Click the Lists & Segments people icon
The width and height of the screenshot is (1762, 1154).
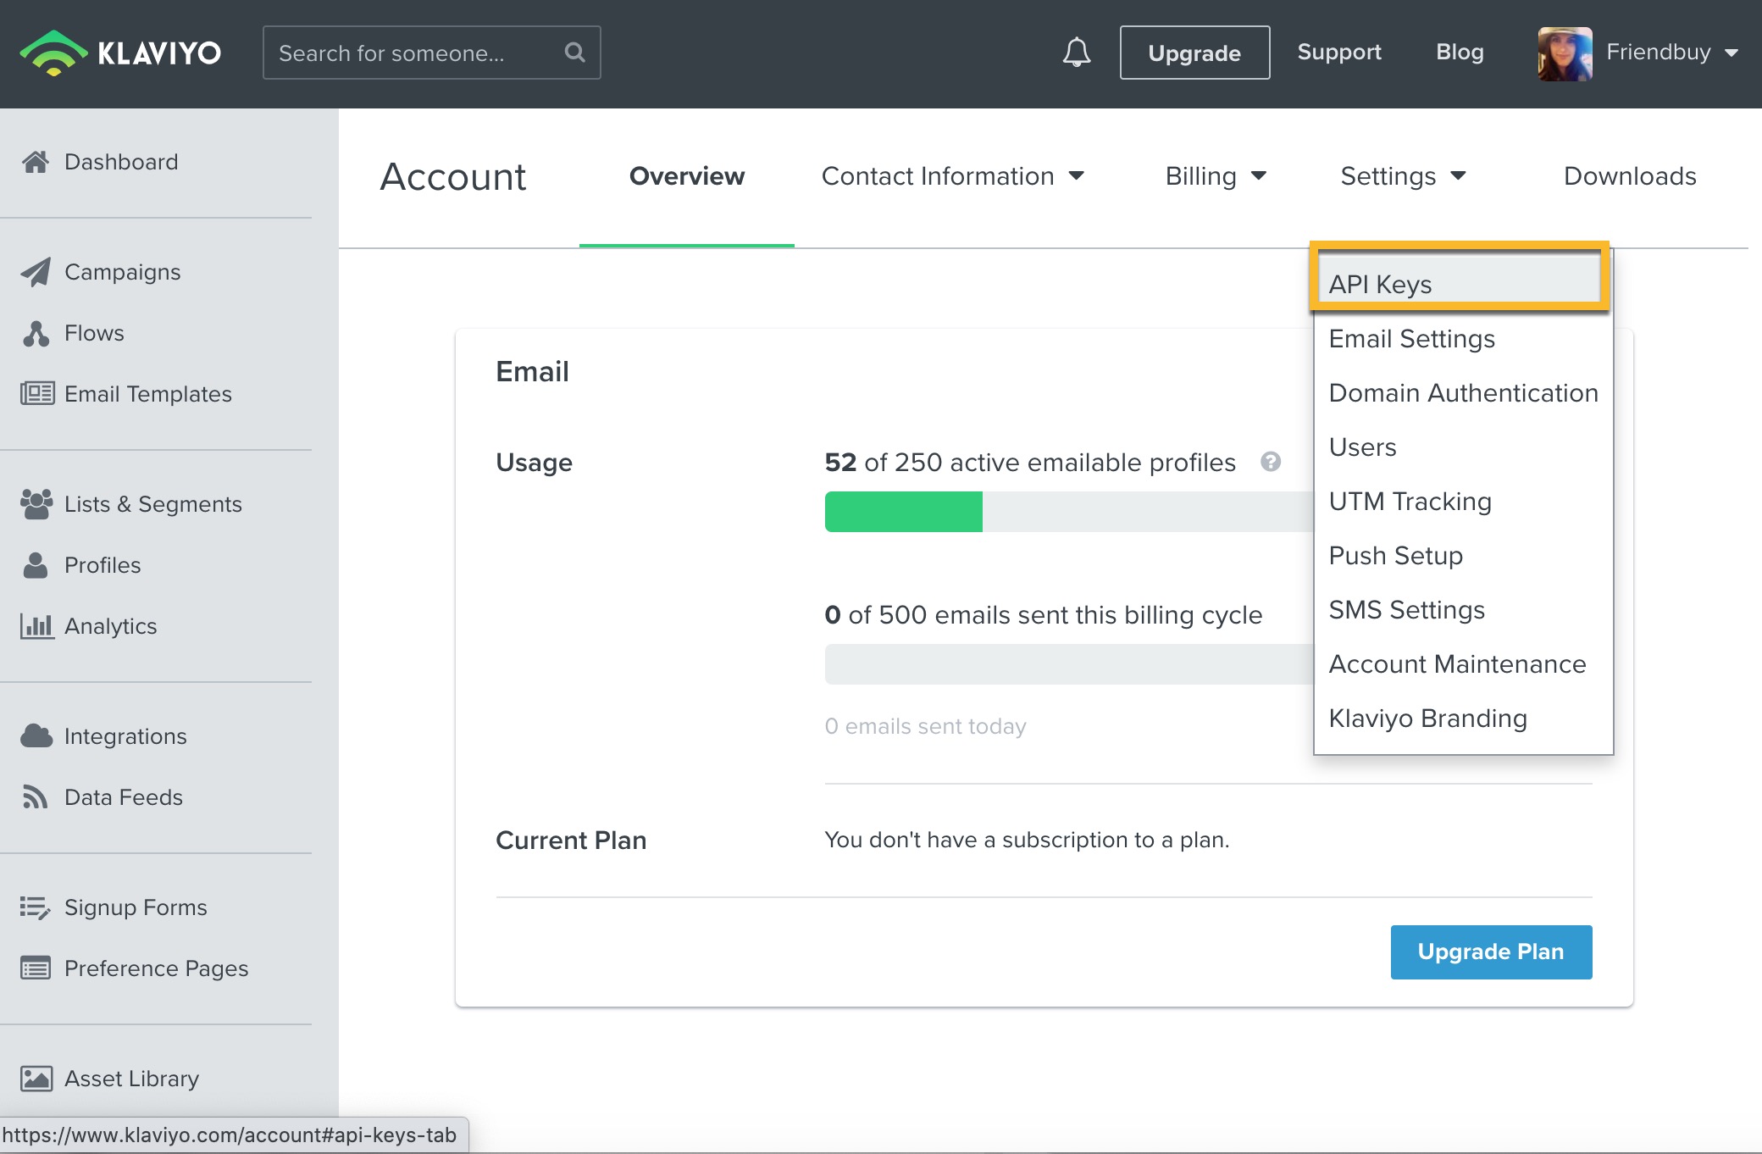(36, 504)
